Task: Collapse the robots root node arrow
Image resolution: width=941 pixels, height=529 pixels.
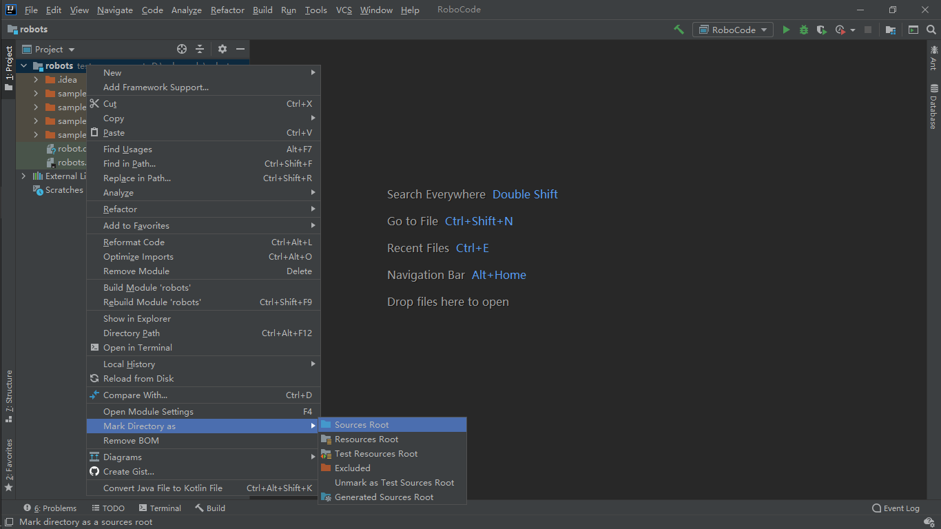Action: [x=24, y=66]
